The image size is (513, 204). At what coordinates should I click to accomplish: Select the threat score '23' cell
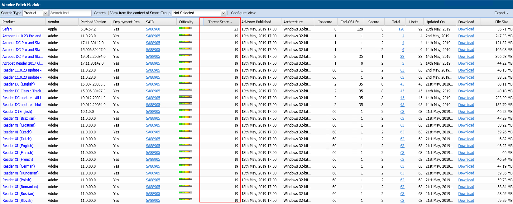pos(236,29)
